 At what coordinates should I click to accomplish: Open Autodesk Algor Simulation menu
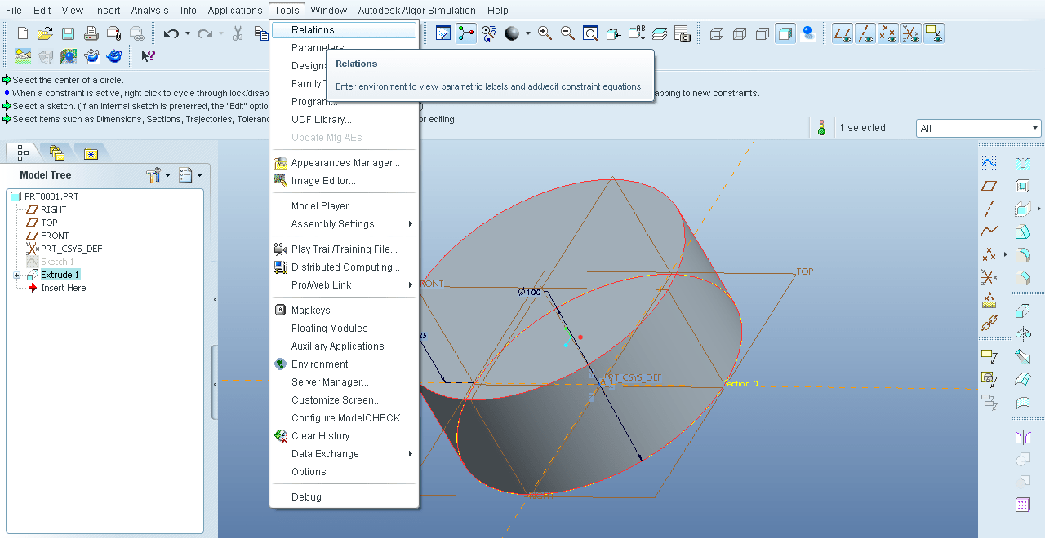click(416, 11)
